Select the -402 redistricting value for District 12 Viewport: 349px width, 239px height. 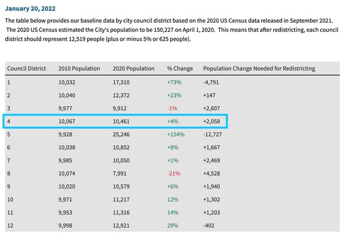click(210, 224)
